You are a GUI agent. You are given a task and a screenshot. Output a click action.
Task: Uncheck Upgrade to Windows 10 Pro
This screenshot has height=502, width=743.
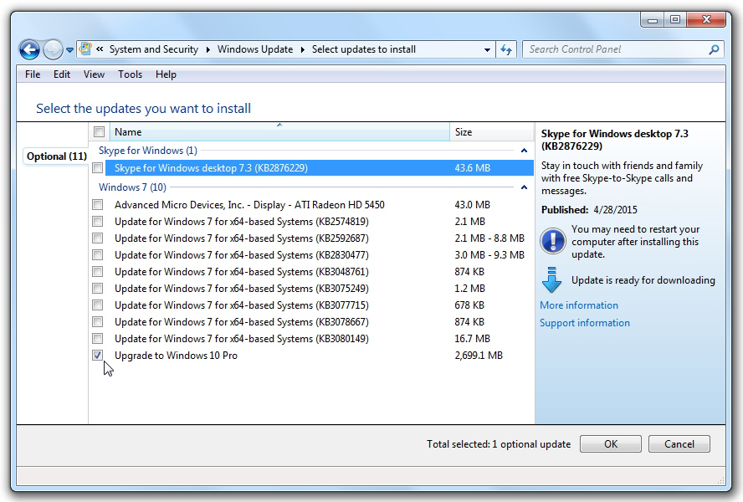tap(98, 355)
